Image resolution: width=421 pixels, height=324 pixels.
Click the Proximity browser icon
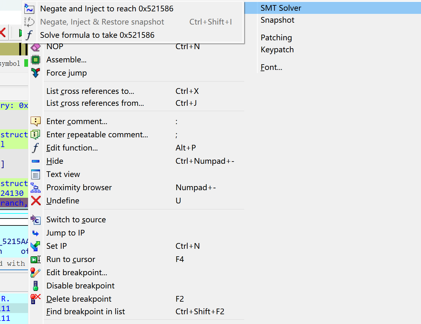click(x=36, y=188)
